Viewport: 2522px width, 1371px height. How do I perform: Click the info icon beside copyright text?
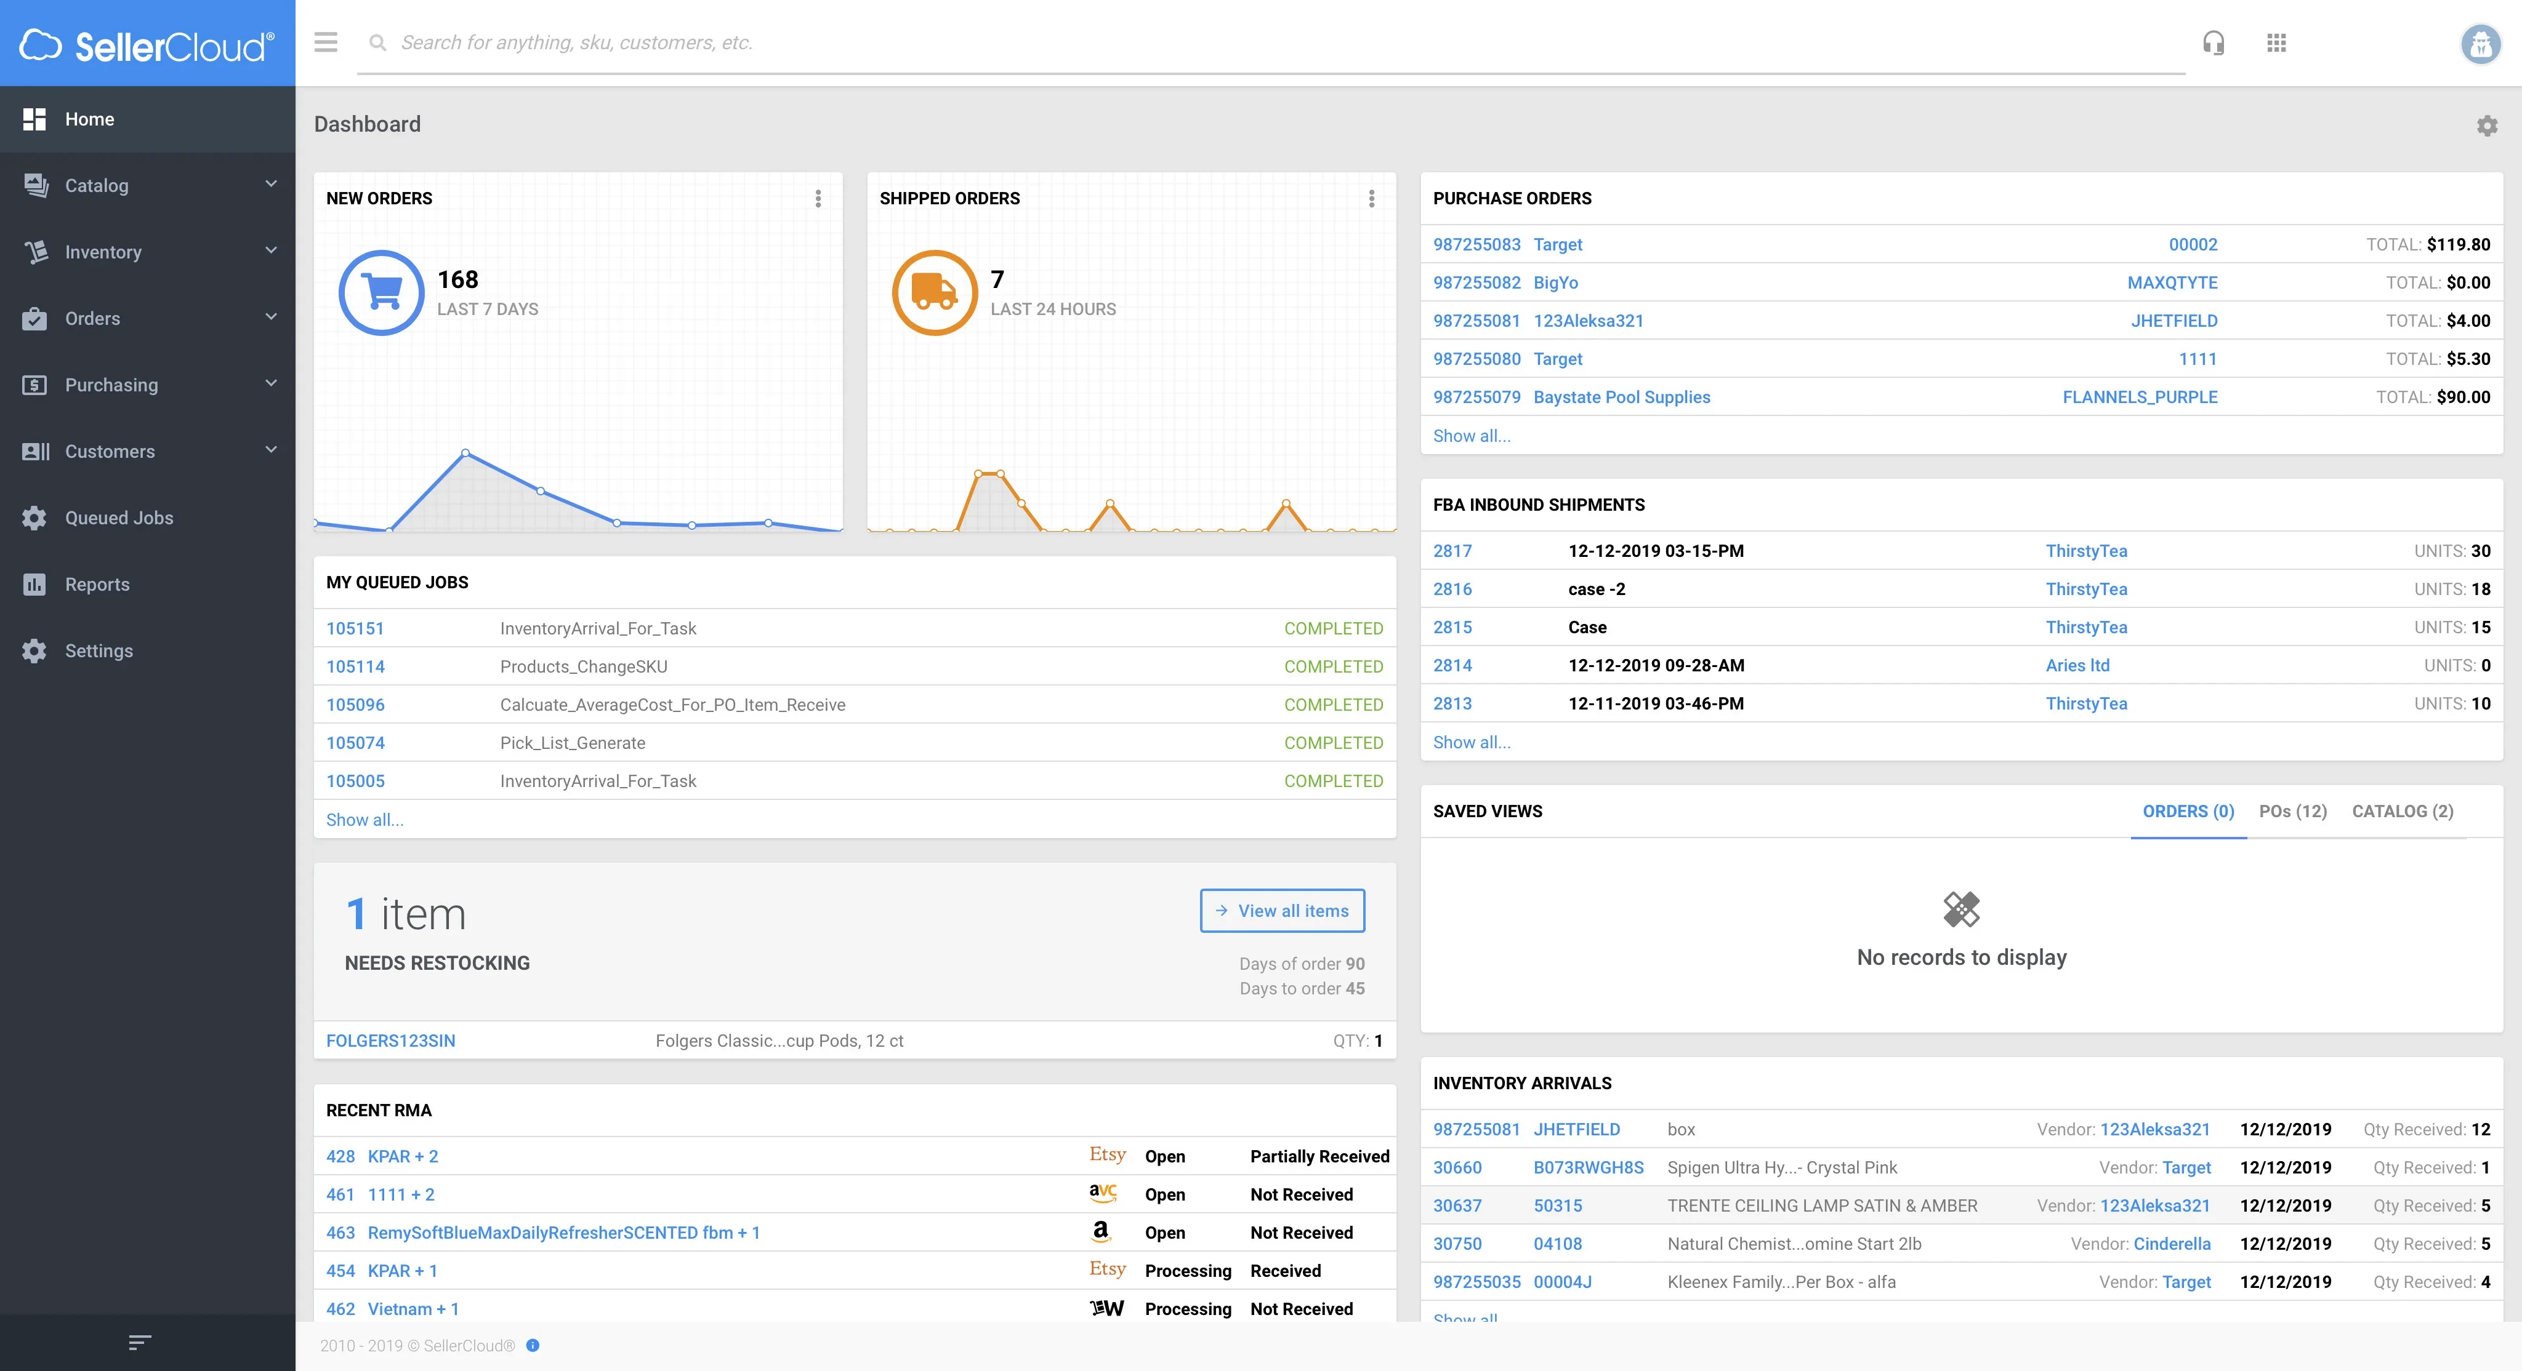click(x=533, y=1346)
